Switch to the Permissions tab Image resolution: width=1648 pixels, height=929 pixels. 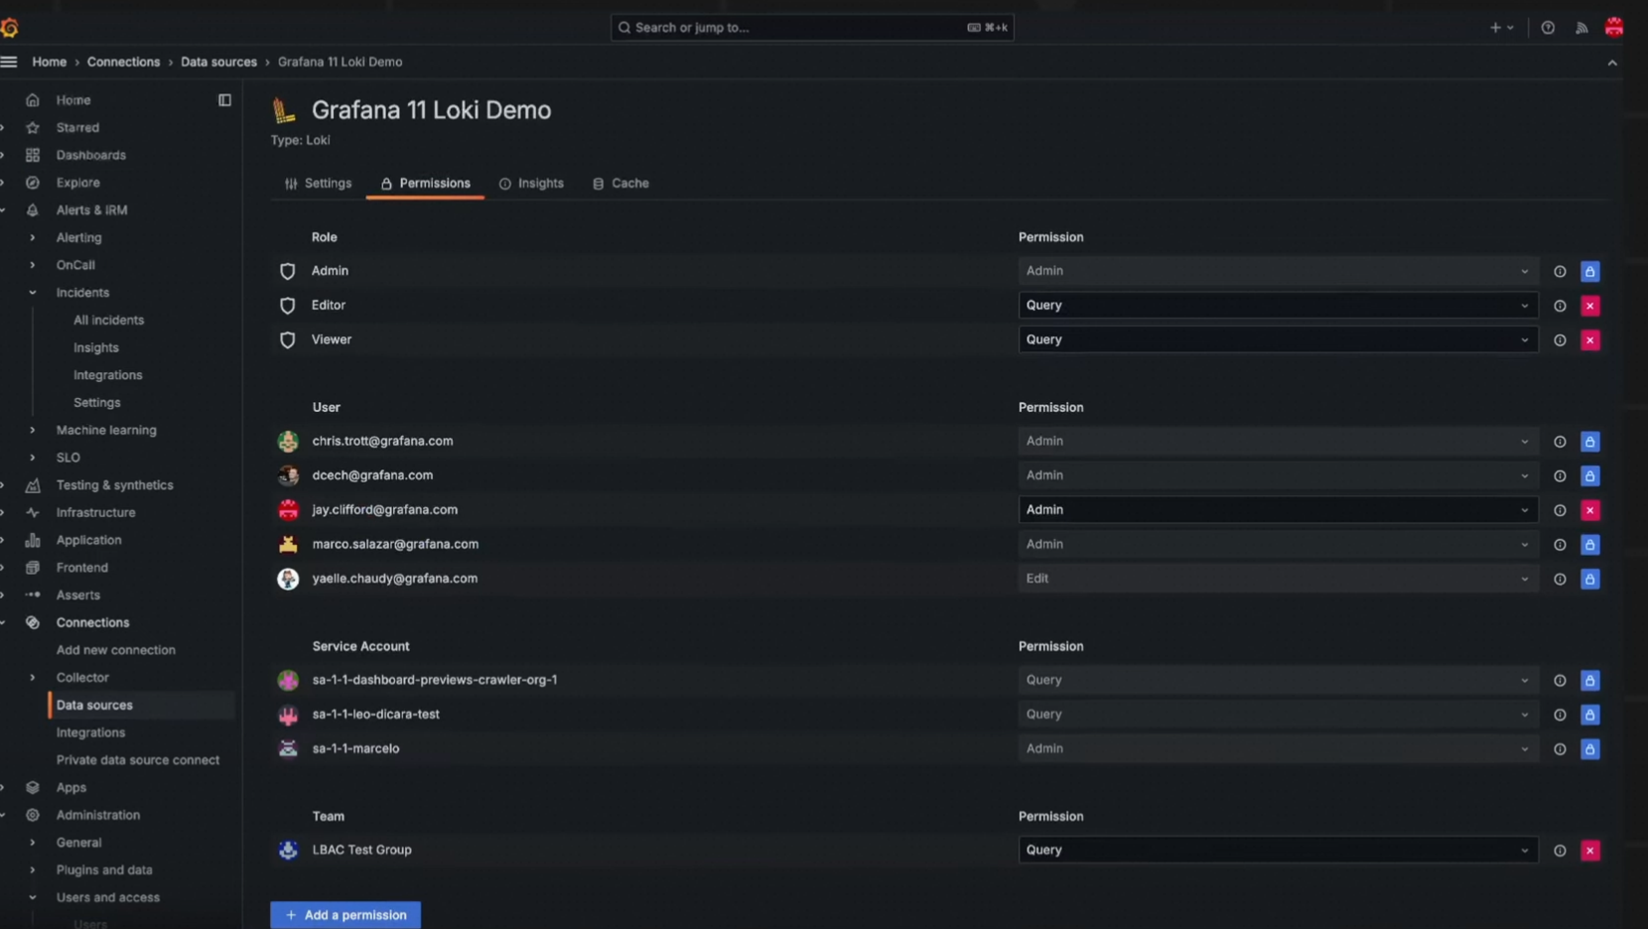coord(425,184)
